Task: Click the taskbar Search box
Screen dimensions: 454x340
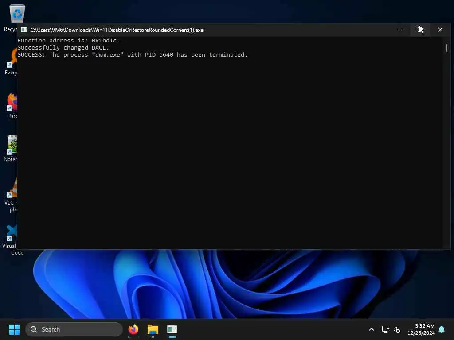Action: click(74, 329)
